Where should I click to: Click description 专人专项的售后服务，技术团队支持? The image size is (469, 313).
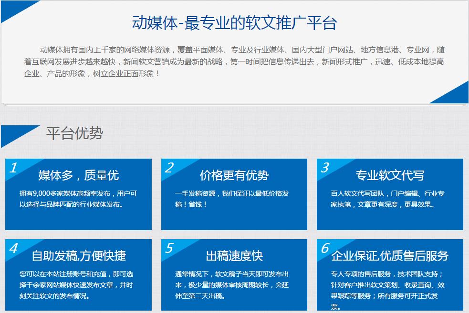[385, 274]
